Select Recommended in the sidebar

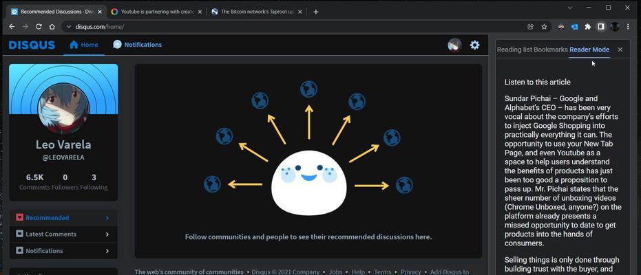[63, 218]
